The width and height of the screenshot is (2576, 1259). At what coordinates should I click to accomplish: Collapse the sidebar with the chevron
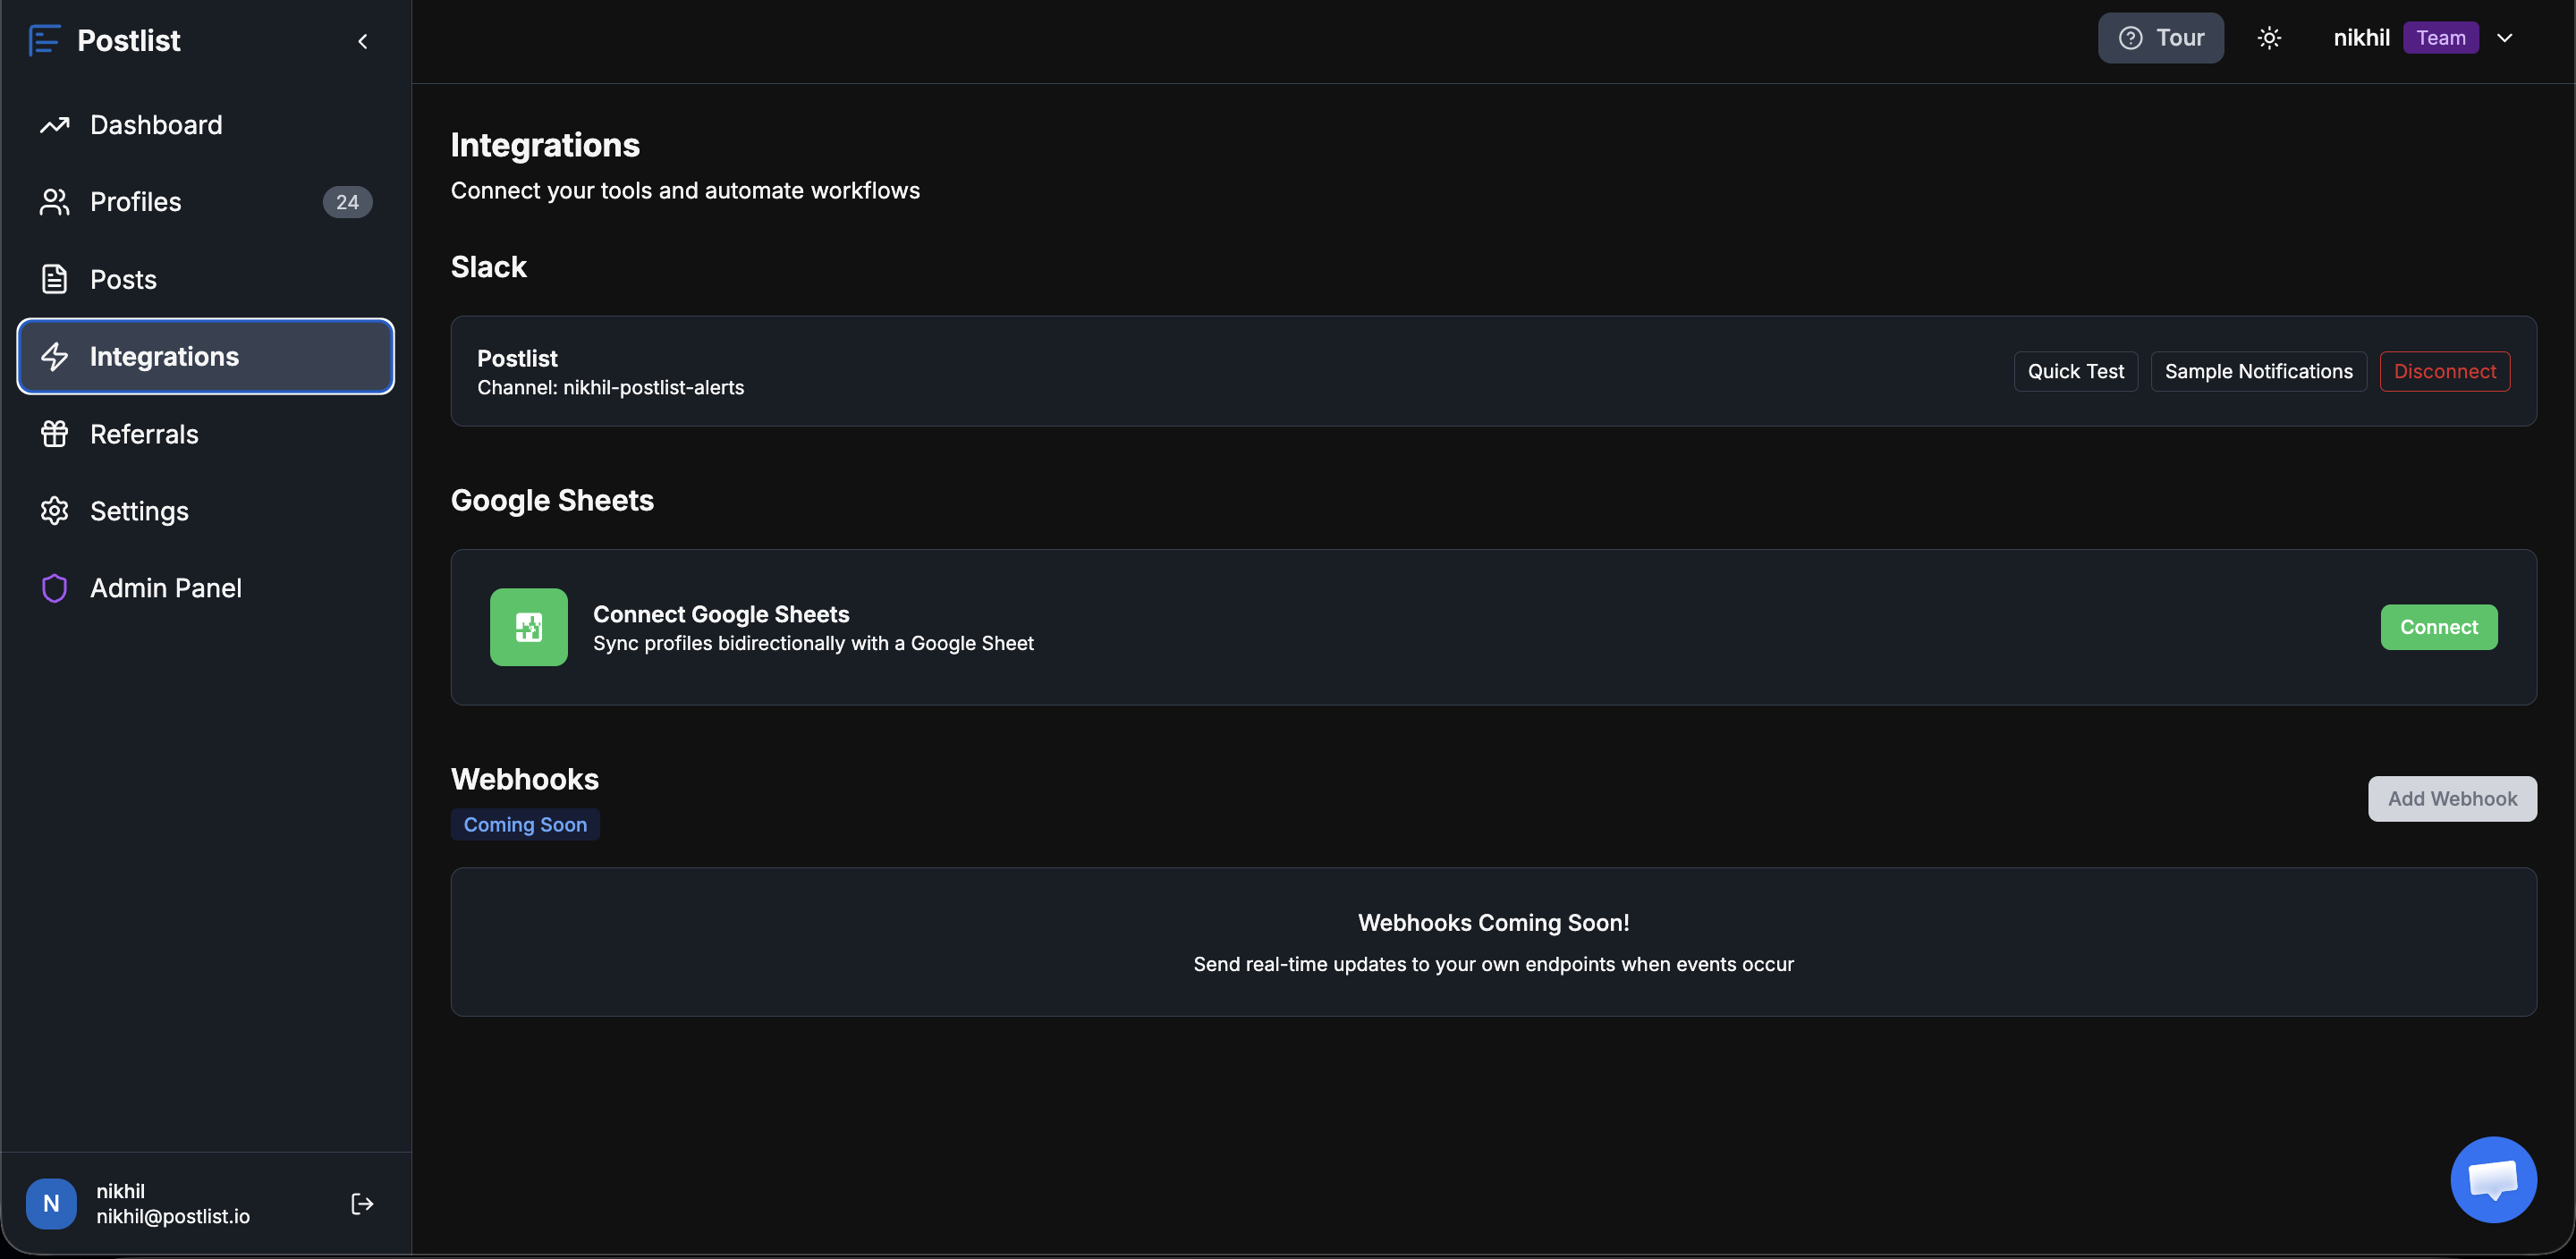pyautogui.click(x=362, y=41)
